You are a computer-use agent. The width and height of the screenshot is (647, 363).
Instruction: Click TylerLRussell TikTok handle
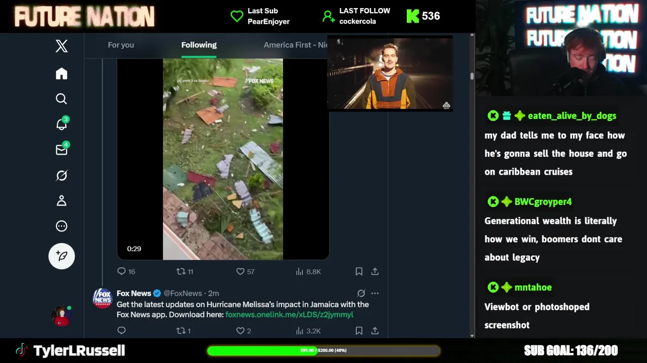pyautogui.click(x=71, y=350)
